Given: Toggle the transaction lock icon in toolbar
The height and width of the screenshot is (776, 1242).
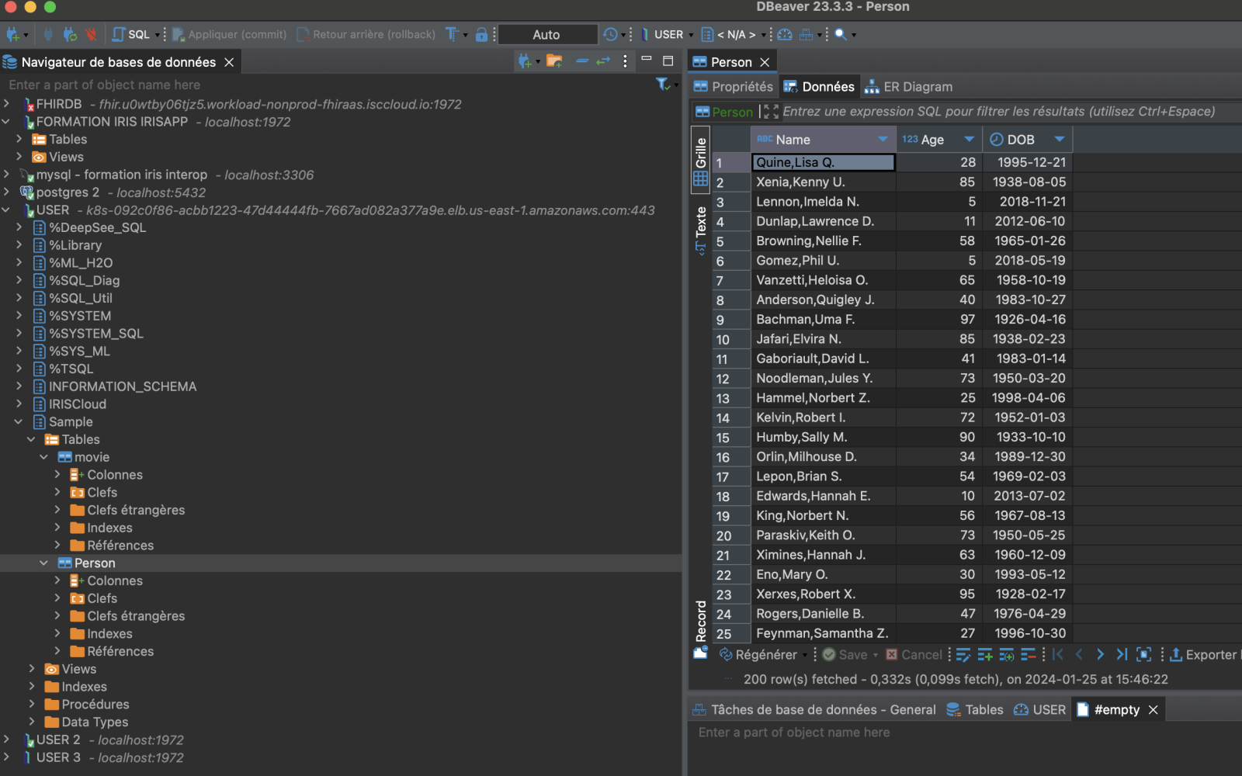Looking at the screenshot, I should [x=481, y=34].
